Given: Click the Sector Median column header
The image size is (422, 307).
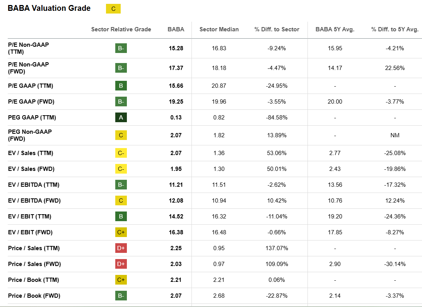Looking at the screenshot, I should point(219,29).
